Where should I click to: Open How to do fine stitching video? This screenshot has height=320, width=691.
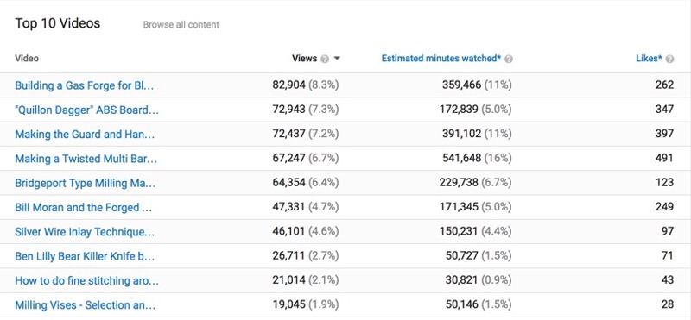coord(87,281)
